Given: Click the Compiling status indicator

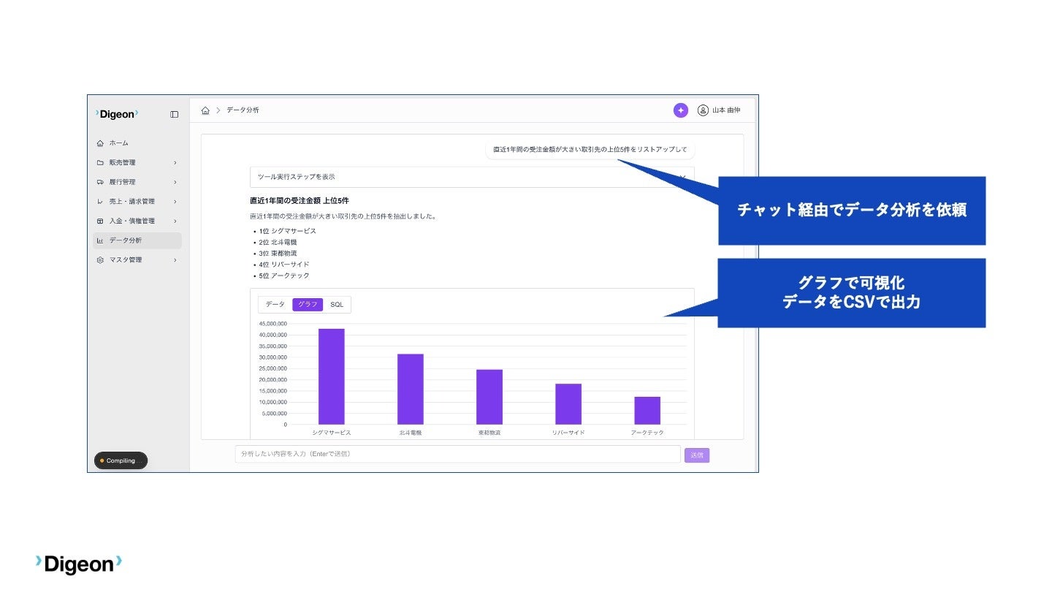Looking at the screenshot, I should 121,460.
